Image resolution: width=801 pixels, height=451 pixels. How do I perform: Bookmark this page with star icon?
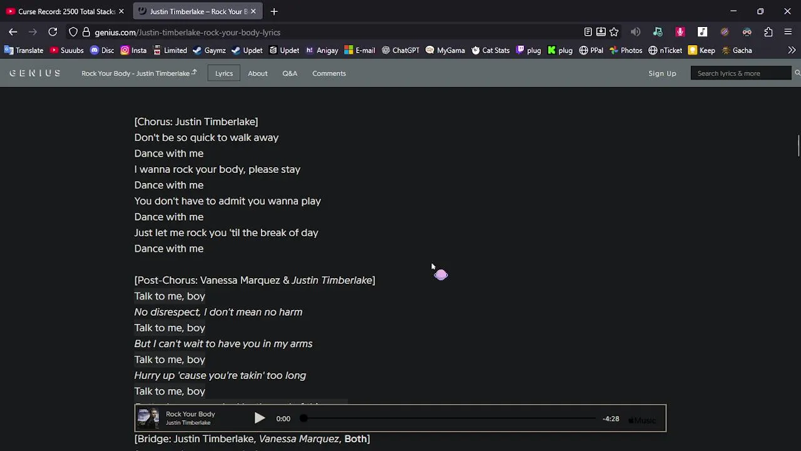614,32
